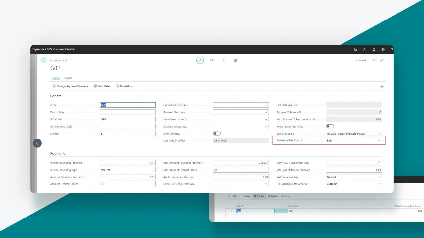Enable the Import Exchange Rates switch
Viewport: 424px width, 238px height.
[x=330, y=126]
